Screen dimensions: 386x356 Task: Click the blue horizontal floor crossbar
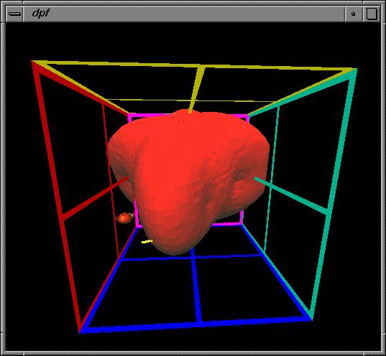click(192, 257)
